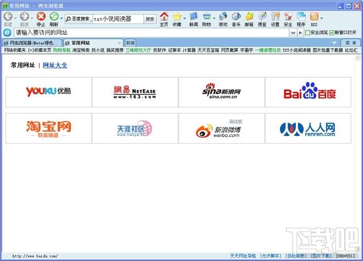The image size is (363, 261).
Task: Switch to the 网虫浏览器 绿色 tab
Action: [32, 43]
